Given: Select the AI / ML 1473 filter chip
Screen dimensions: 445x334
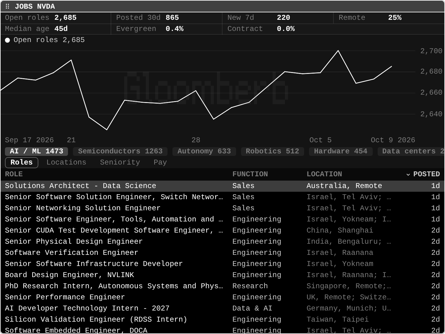Looking at the screenshot, I should [x=36, y=151].
